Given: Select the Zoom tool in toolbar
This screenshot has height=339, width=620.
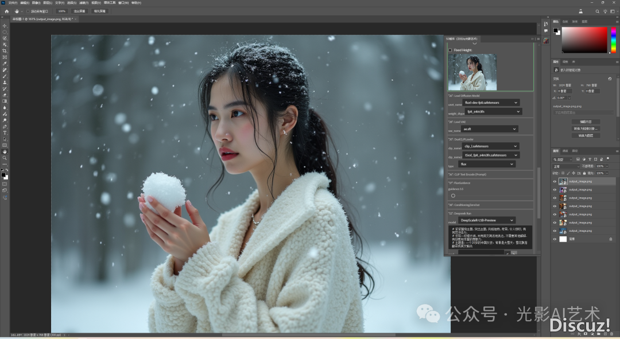Looking at the screenshot, I should (5, 158).
